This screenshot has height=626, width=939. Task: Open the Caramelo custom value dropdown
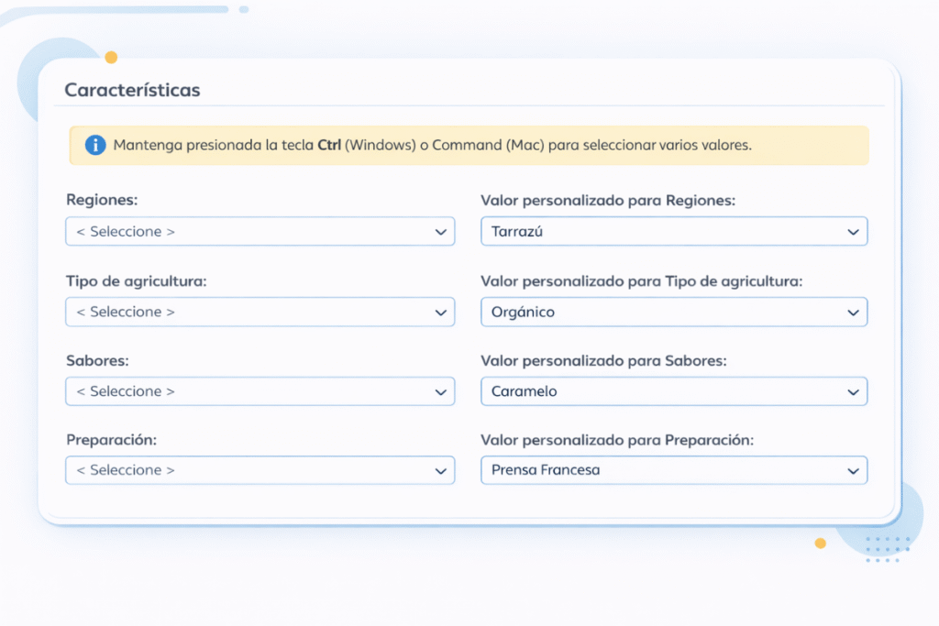coord(674,391)
